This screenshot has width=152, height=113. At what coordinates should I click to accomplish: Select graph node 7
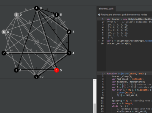4,53
